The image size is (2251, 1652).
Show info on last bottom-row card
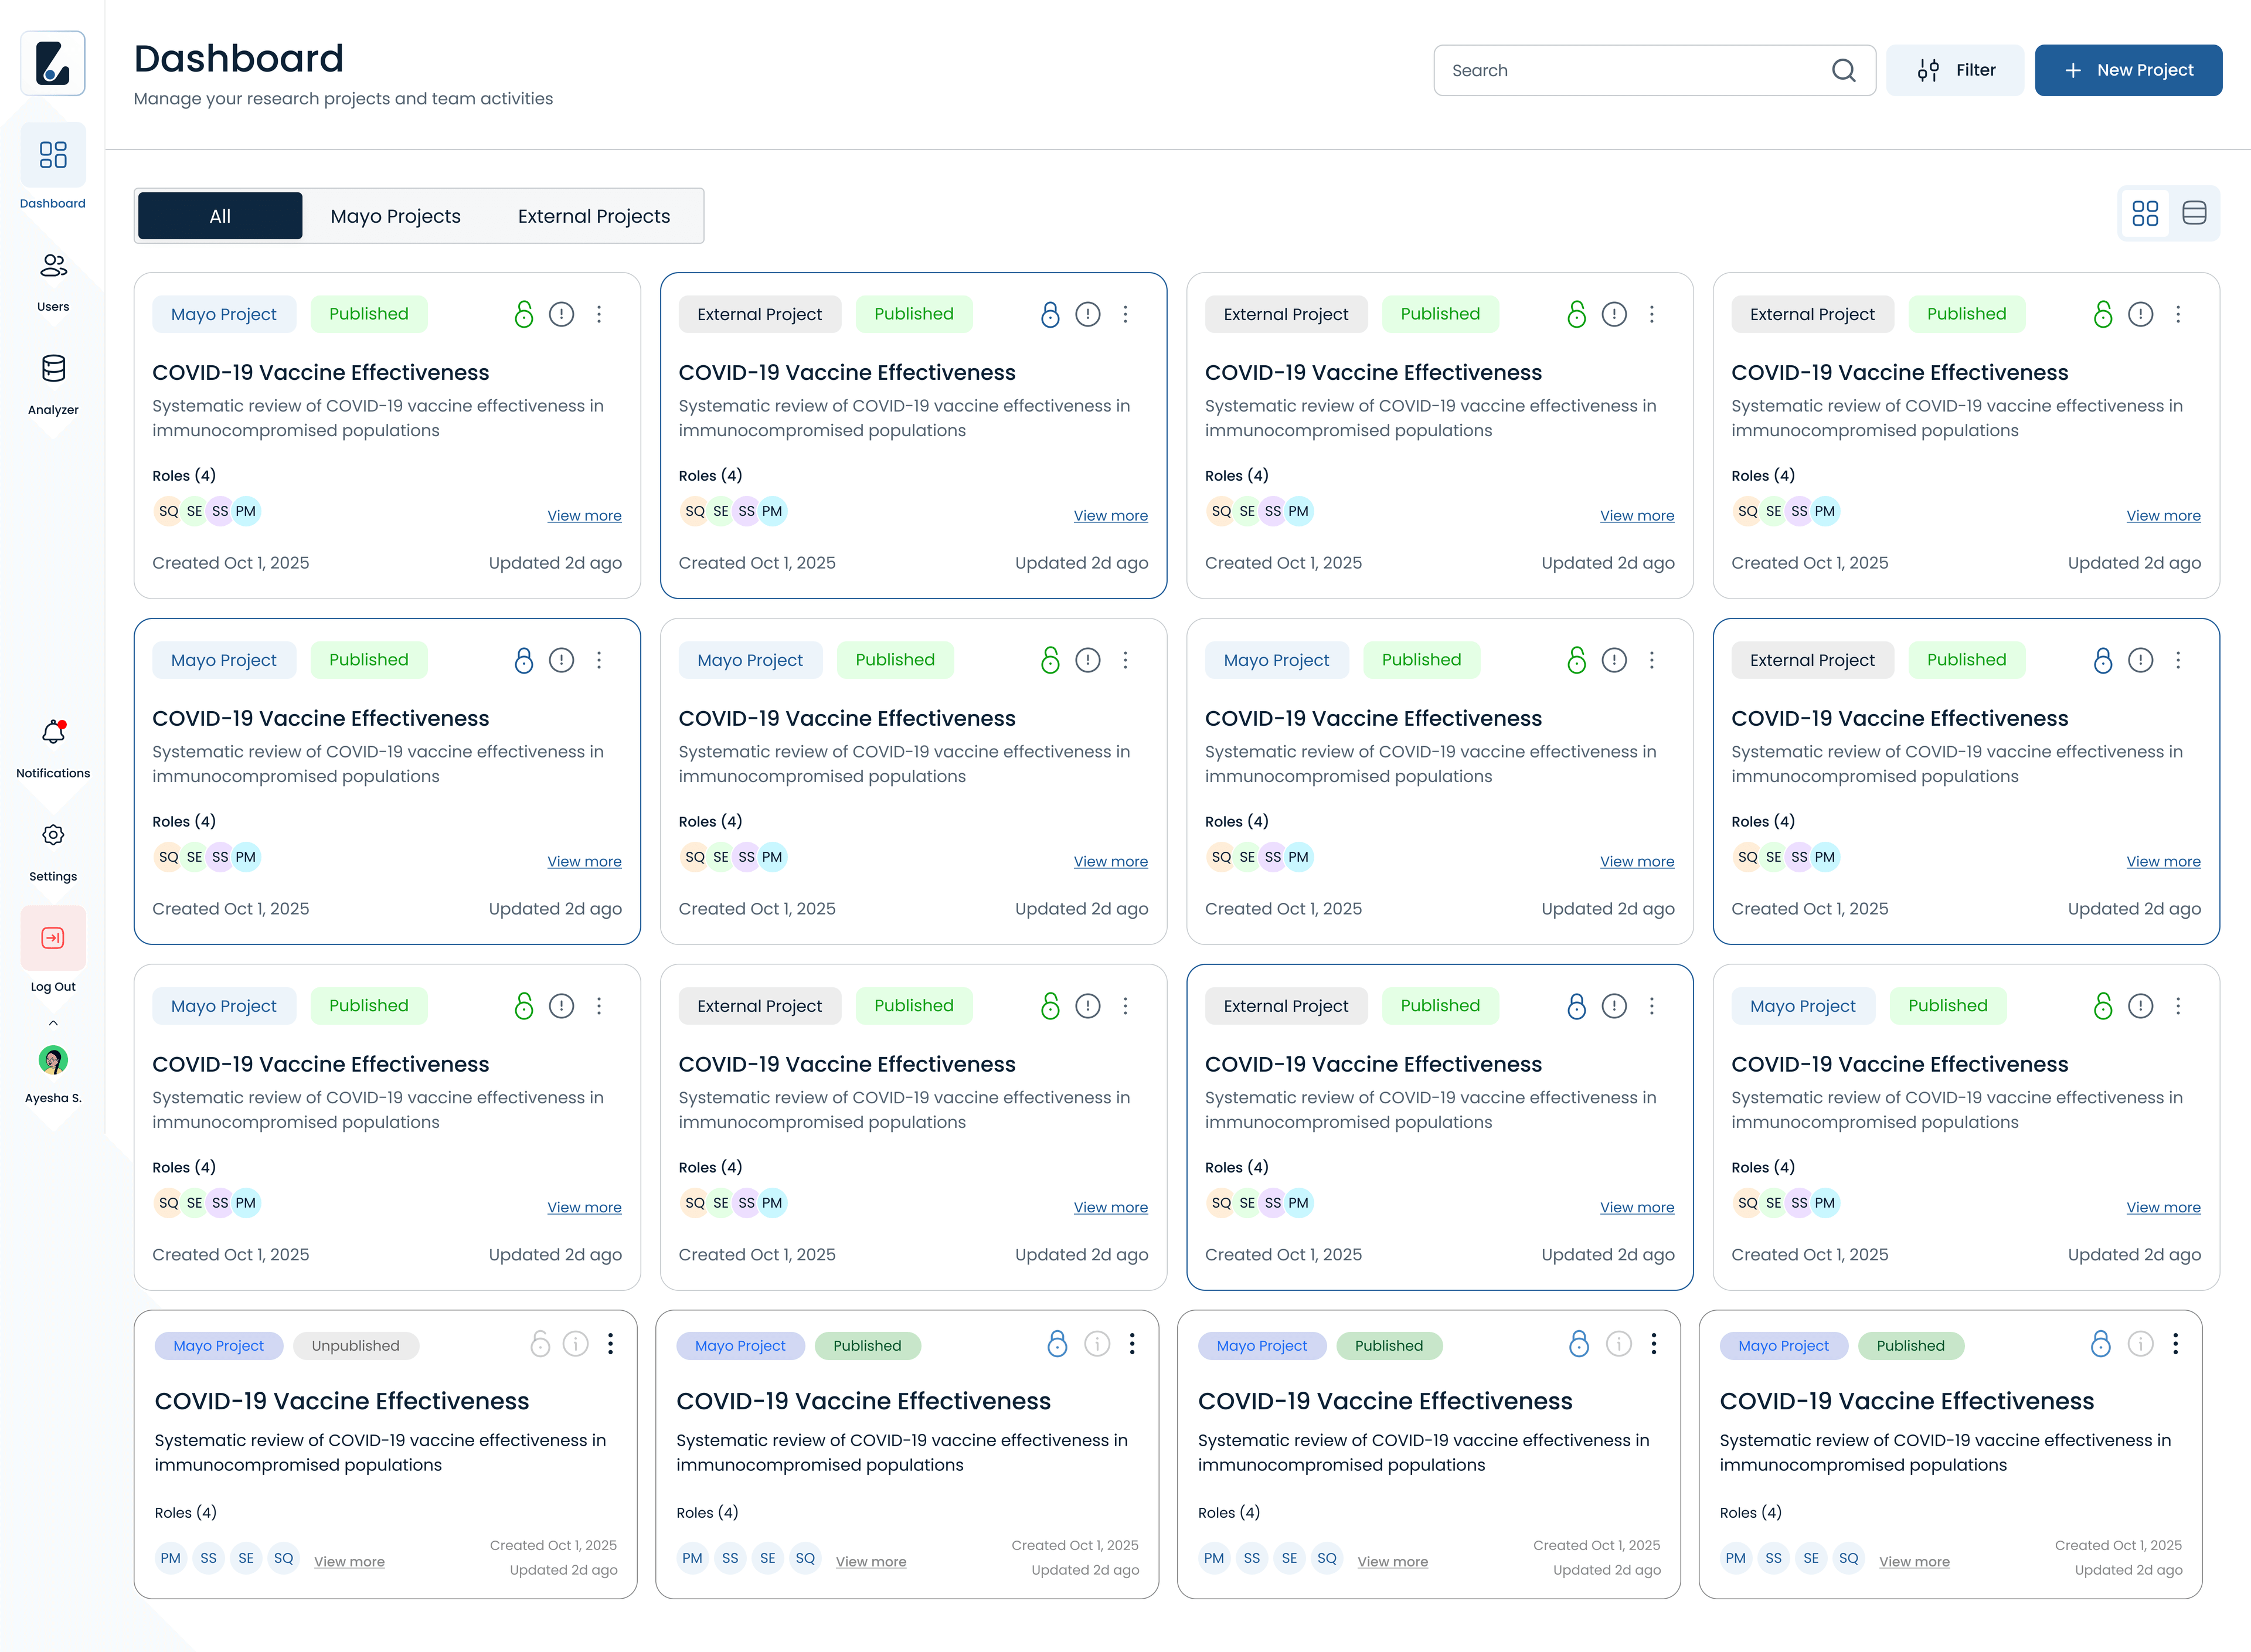point(2140,1344)
